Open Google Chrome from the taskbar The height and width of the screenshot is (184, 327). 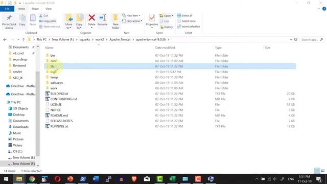[x=32, y=179]
